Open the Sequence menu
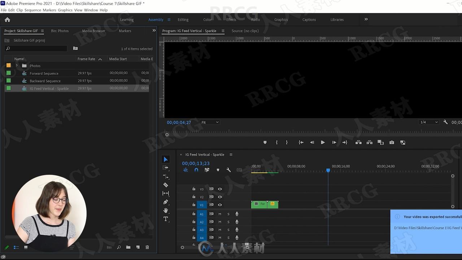This screenshot has width=462, height=260. coord(32,10)
